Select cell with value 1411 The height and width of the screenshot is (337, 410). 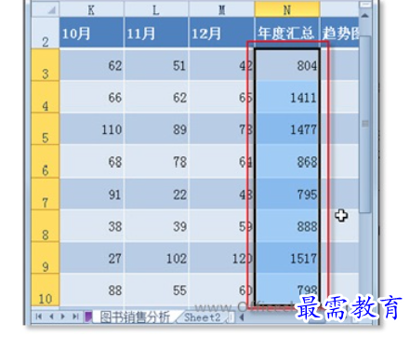(287, 97)
